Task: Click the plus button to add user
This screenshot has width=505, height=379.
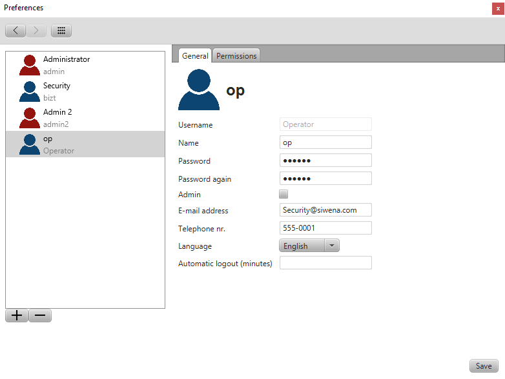Action: [x=17, y=315]
